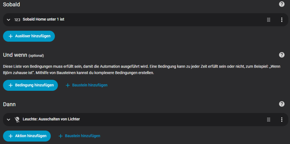
Task: Click the Sobald section heading
Action: tap(11, 5)
